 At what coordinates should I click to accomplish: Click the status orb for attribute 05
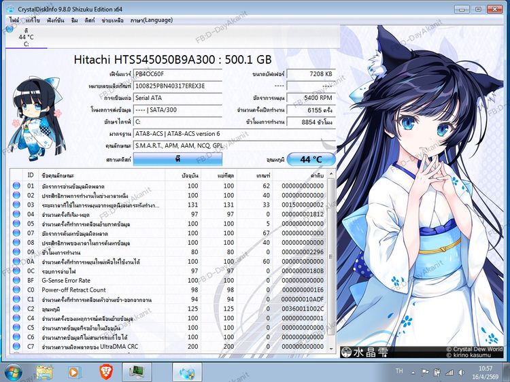pyautogui.click(x=16, y=224)
